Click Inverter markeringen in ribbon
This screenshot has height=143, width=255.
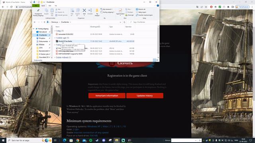click(144, 15)
